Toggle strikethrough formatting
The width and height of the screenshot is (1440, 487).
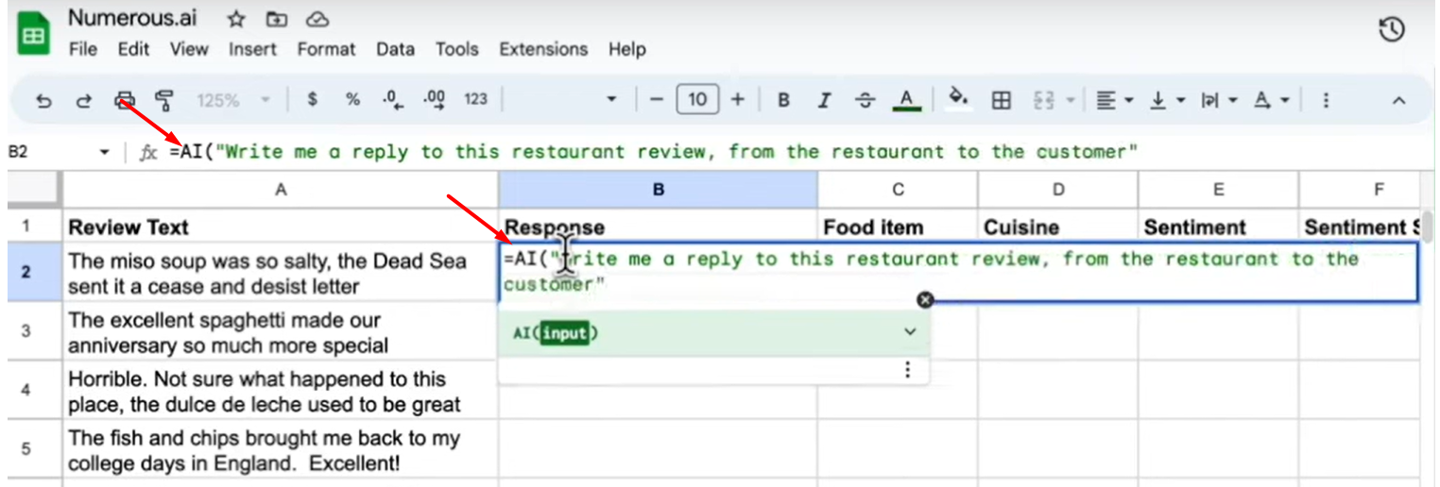click(x=865, y=100)
